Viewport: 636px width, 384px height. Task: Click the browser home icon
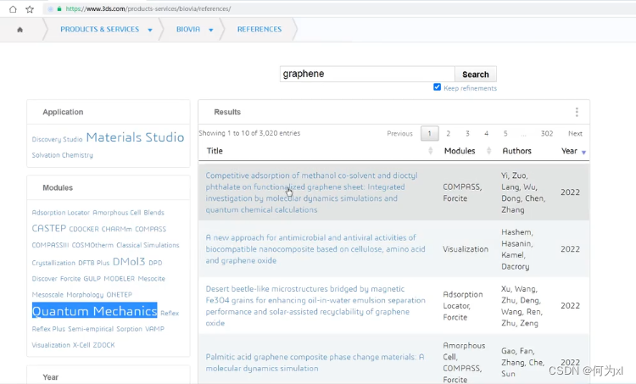[x=13, y=9]
